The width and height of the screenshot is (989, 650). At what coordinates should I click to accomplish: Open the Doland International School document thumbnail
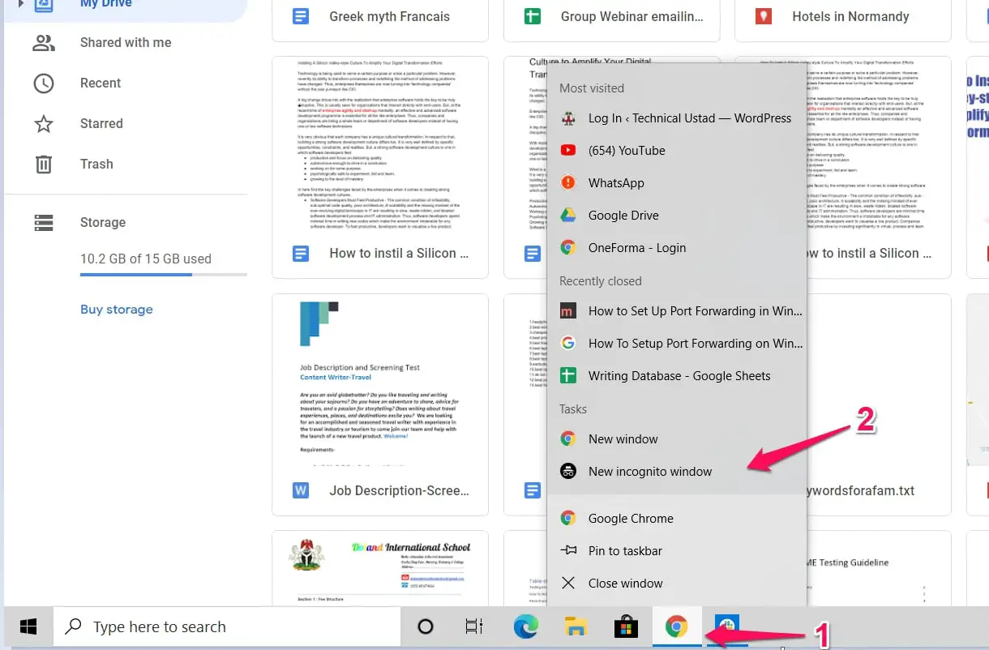click(x=380, y=569)
